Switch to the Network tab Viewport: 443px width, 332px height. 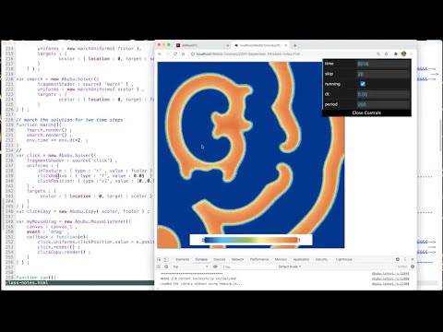tap(237, 259)
